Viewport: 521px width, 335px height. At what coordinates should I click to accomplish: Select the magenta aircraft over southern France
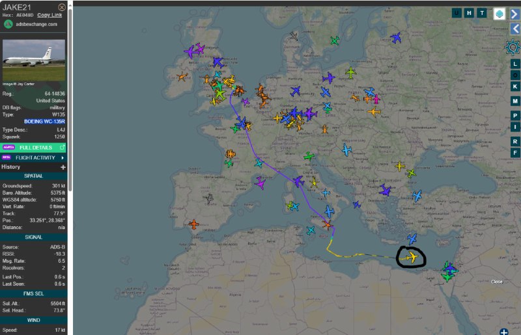260,183
